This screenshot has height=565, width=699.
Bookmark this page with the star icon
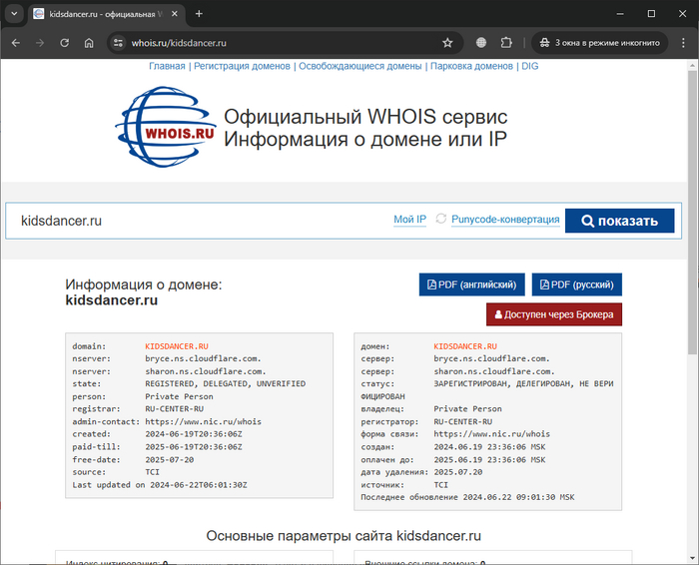pyautogui.click(x=447, y=43)
